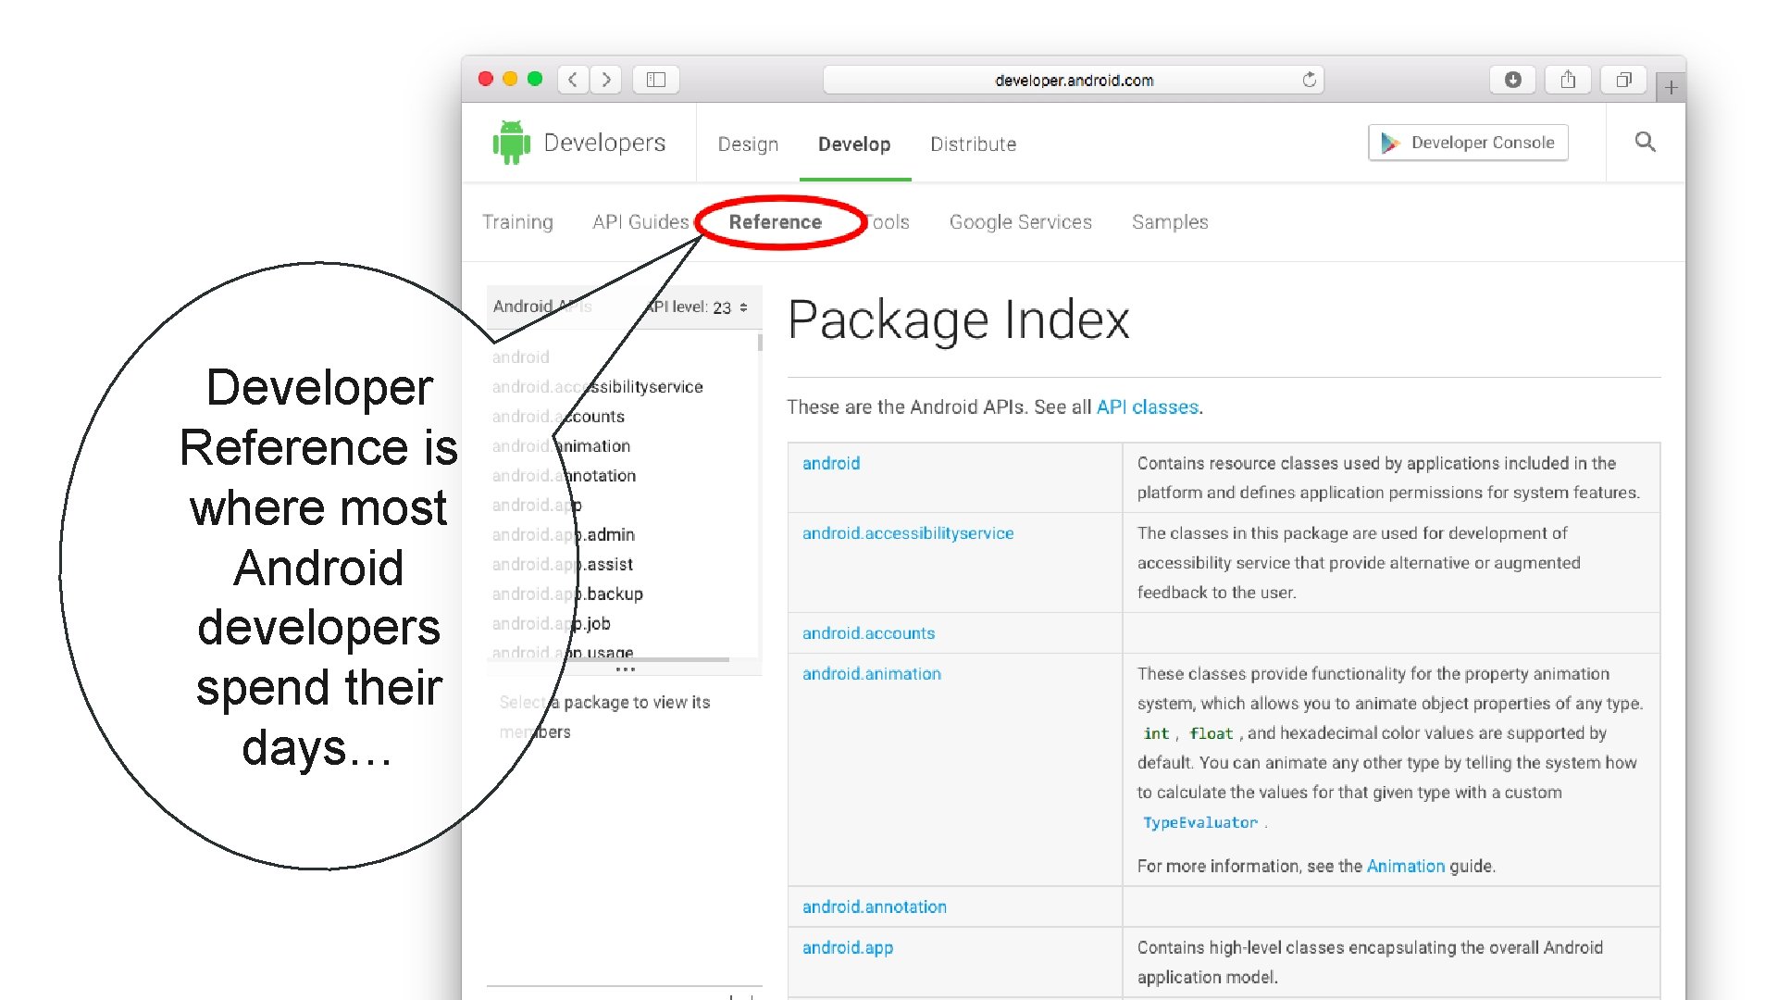Image resolution: width=1777 pixels, height=1000 pixels.
Task: Open the Distribute tab
Action: 973,144
